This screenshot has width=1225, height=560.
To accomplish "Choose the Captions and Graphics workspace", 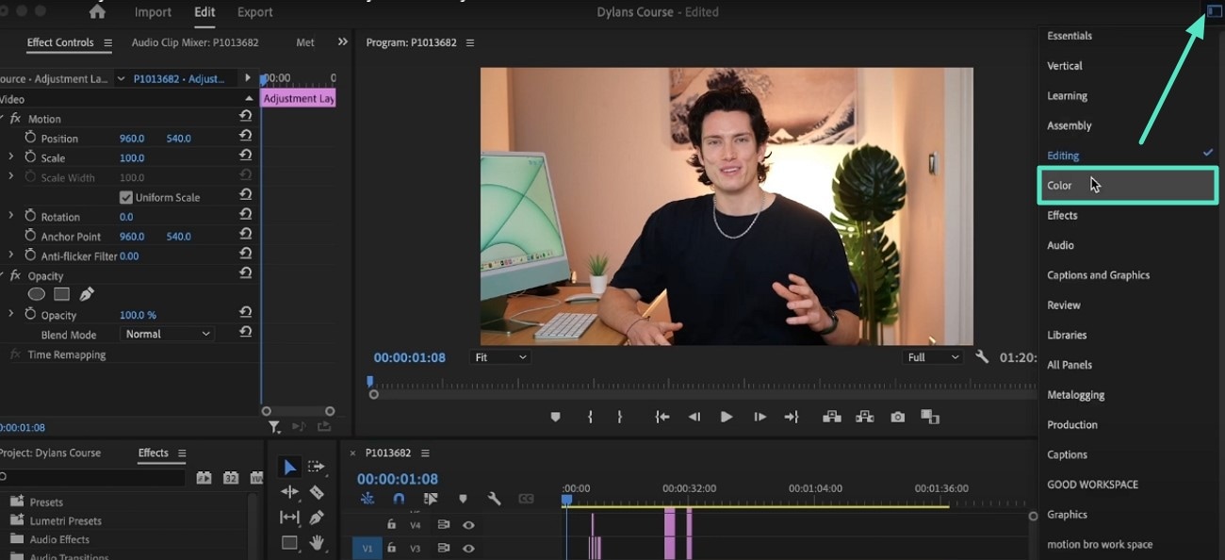I will tap(1099, 274).
